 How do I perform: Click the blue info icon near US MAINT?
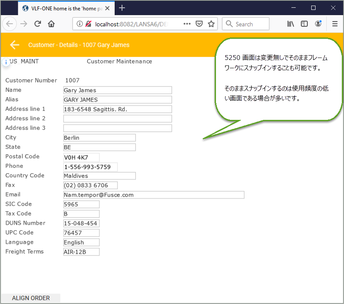point(6,62)
